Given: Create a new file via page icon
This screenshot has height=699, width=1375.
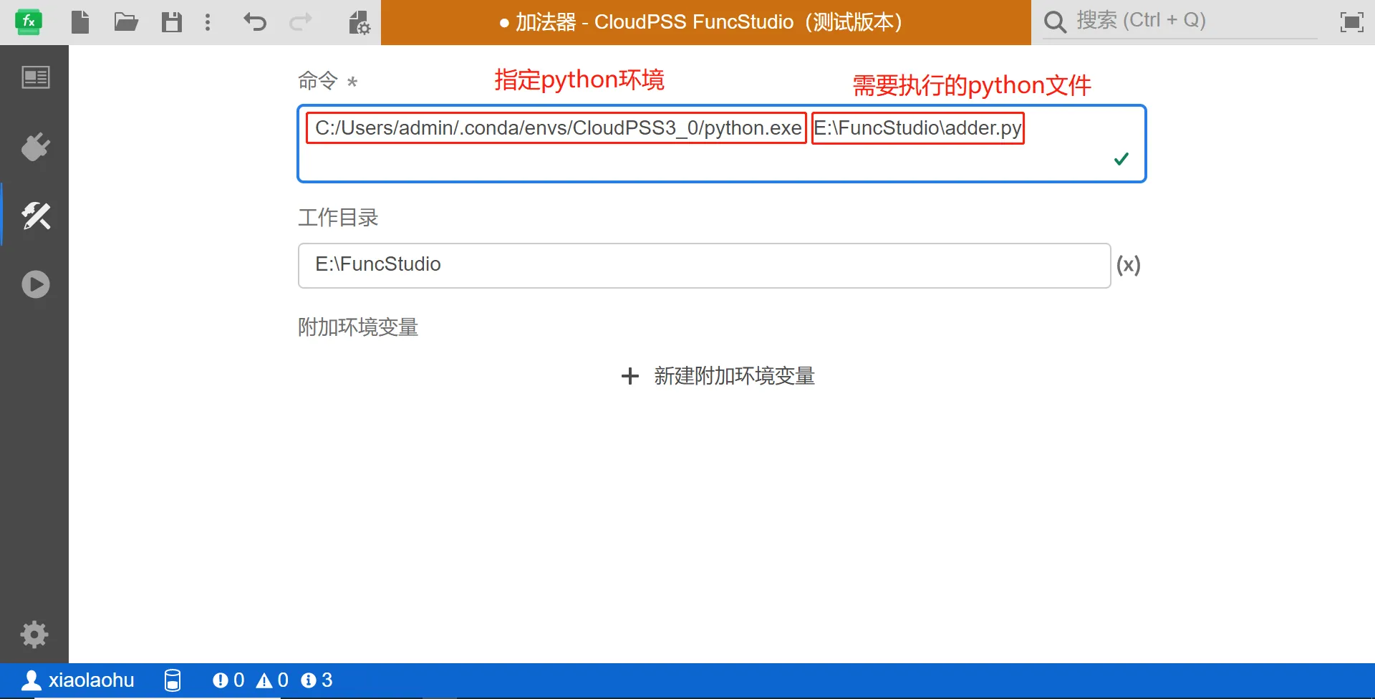Looking at the screenshot, I should (x=80, y=22).
